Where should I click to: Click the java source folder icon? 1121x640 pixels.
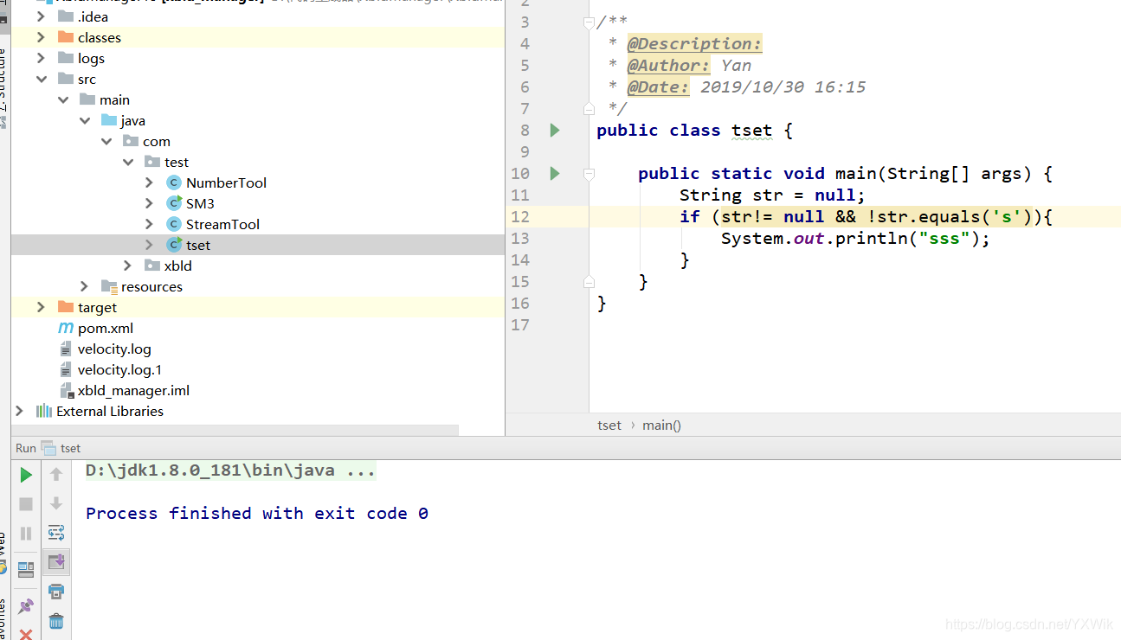(x=109, y=120)
